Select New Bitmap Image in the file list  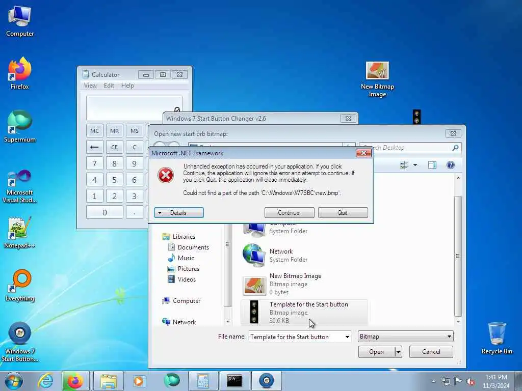pos(304,284)
